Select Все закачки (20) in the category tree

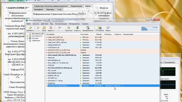click(x=38, y=34)
